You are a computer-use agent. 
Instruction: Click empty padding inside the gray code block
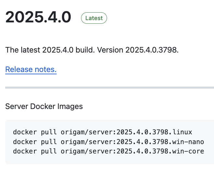(110, 160)
